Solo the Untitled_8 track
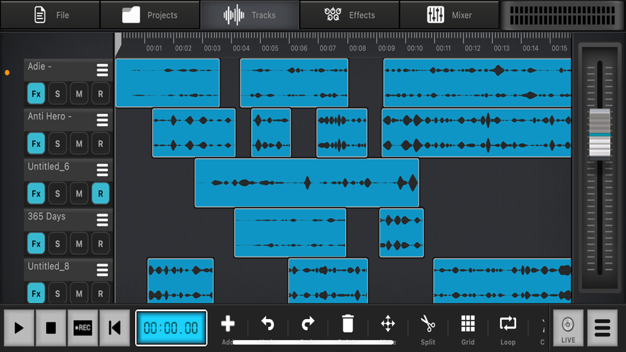626x352 pixels. coord(57,293)
